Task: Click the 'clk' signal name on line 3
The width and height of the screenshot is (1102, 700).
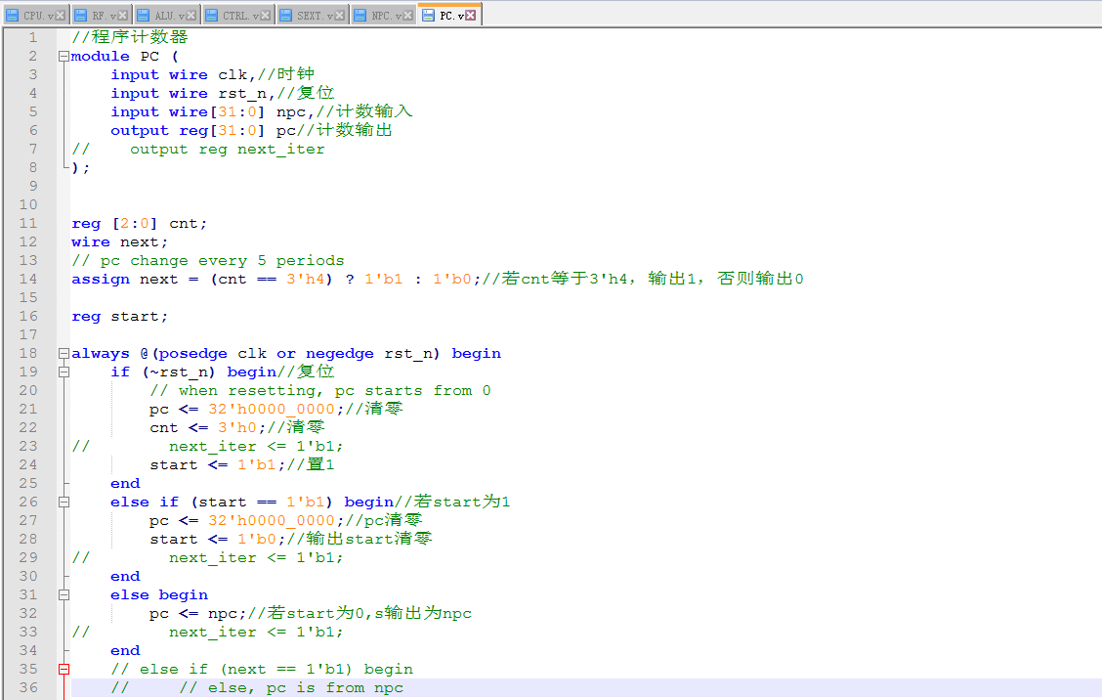Action: click(x=233, y=74)
